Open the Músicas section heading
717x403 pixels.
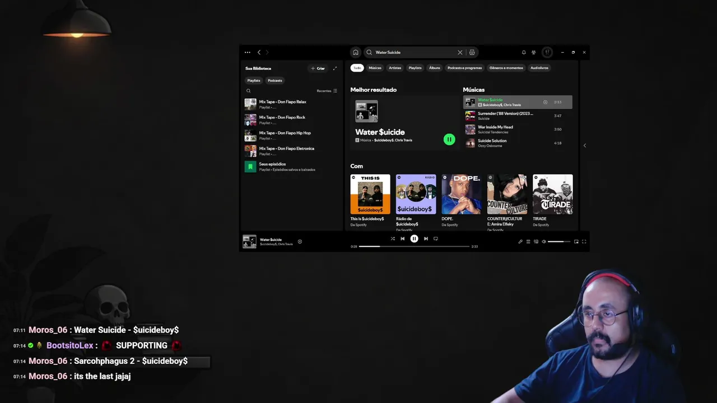(x=474, y=90)
